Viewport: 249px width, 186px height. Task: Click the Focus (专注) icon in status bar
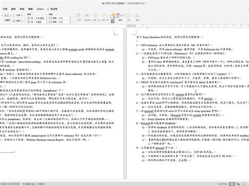pos(220,184)
